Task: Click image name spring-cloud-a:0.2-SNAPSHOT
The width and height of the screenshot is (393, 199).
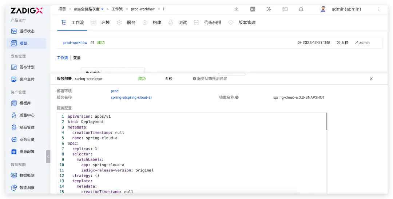Action: [299, 97]
